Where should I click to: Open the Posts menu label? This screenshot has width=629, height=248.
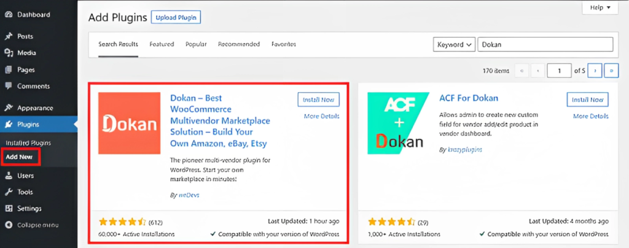coord(25,36)
